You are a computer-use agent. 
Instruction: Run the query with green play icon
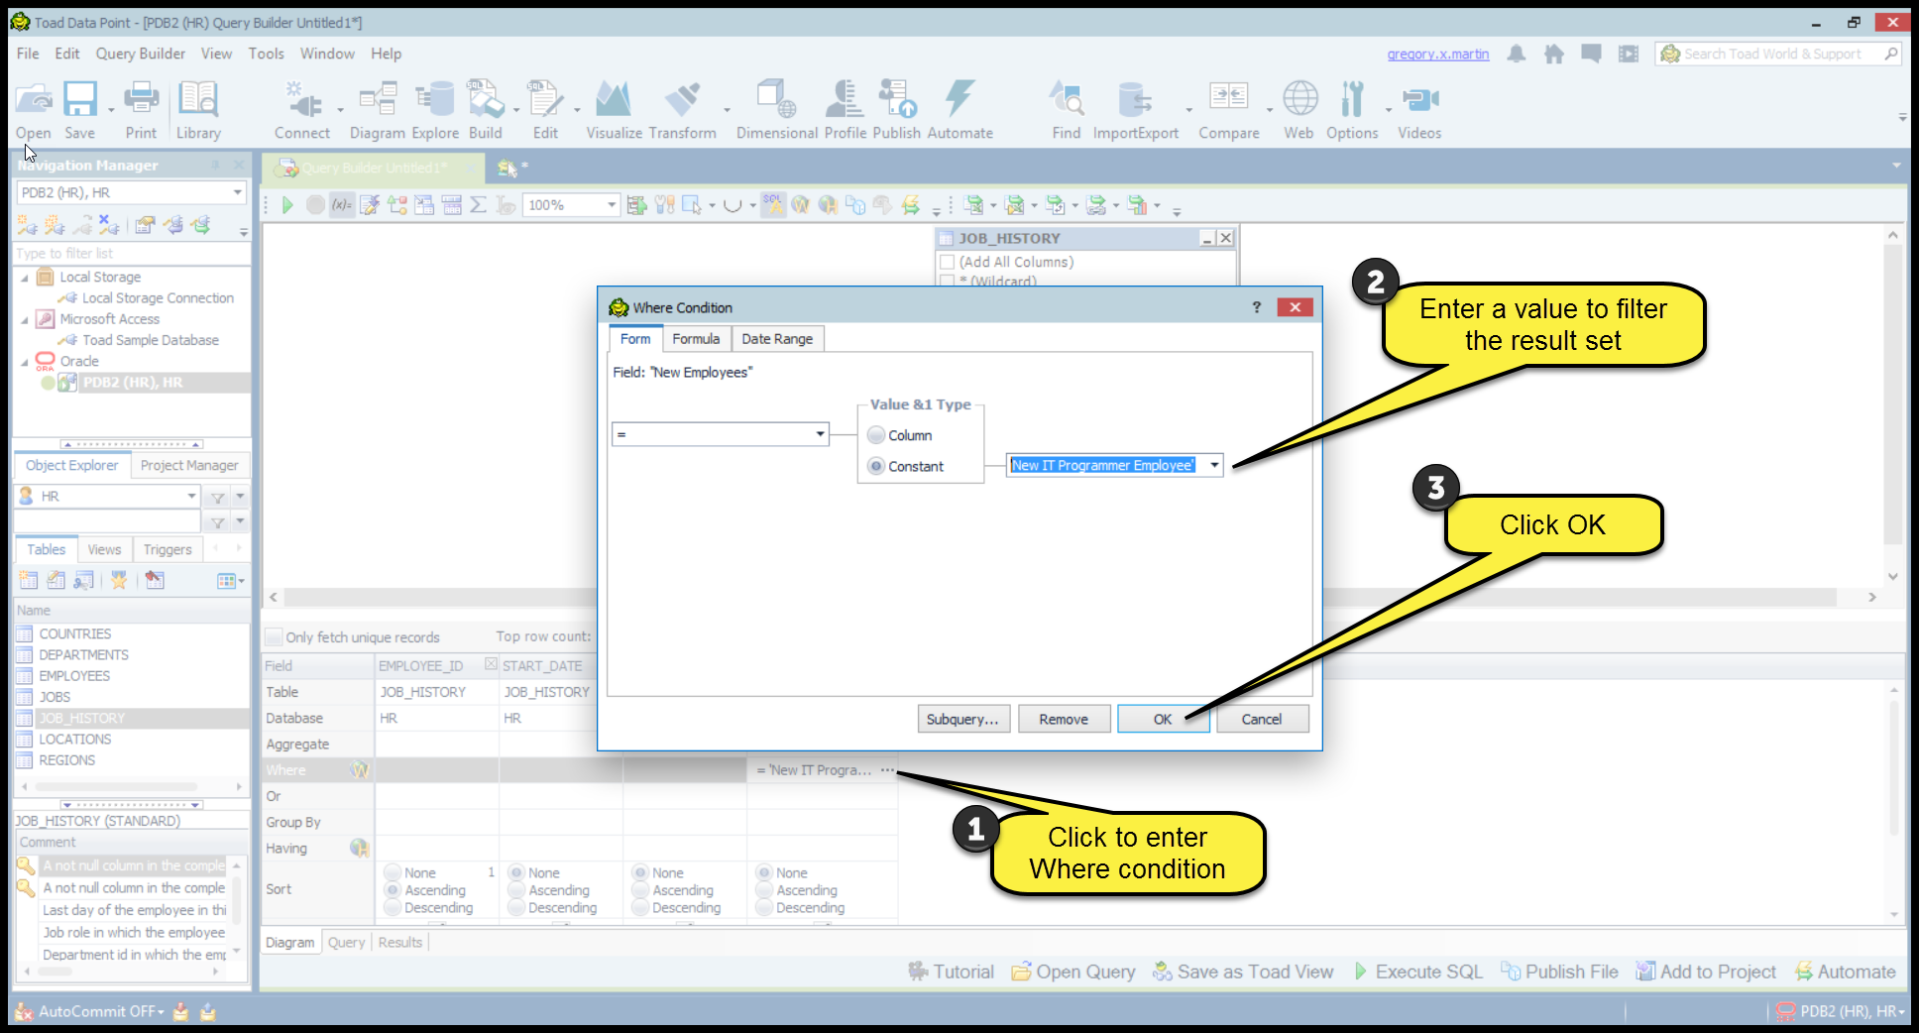click(x=287, y=205)
